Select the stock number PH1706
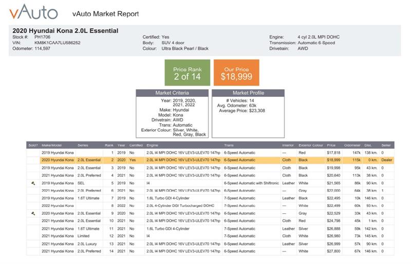The width and height of the screenshot is (411, 264). [x=42, y=37]
